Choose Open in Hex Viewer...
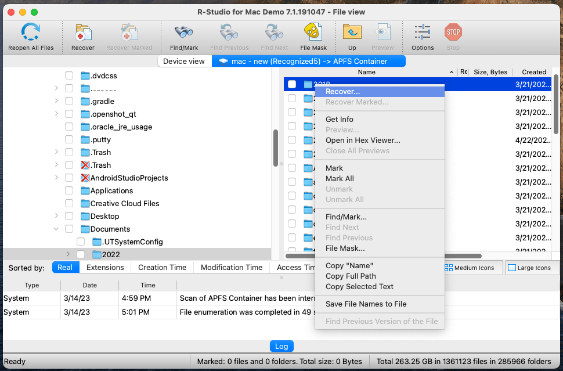 pos(380,141)
